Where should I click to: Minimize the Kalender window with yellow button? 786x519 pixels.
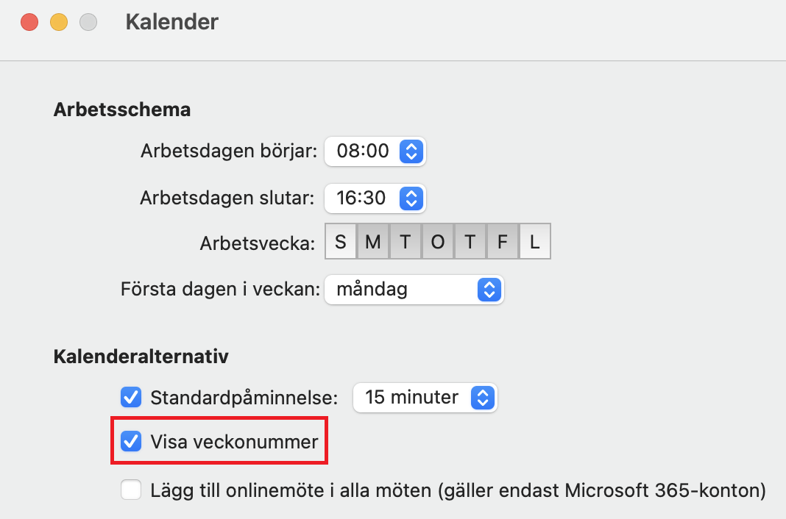(59, 22)
